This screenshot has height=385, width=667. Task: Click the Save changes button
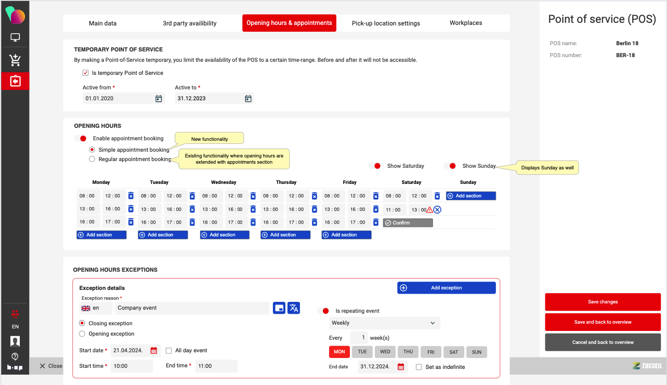coord(603,302)
